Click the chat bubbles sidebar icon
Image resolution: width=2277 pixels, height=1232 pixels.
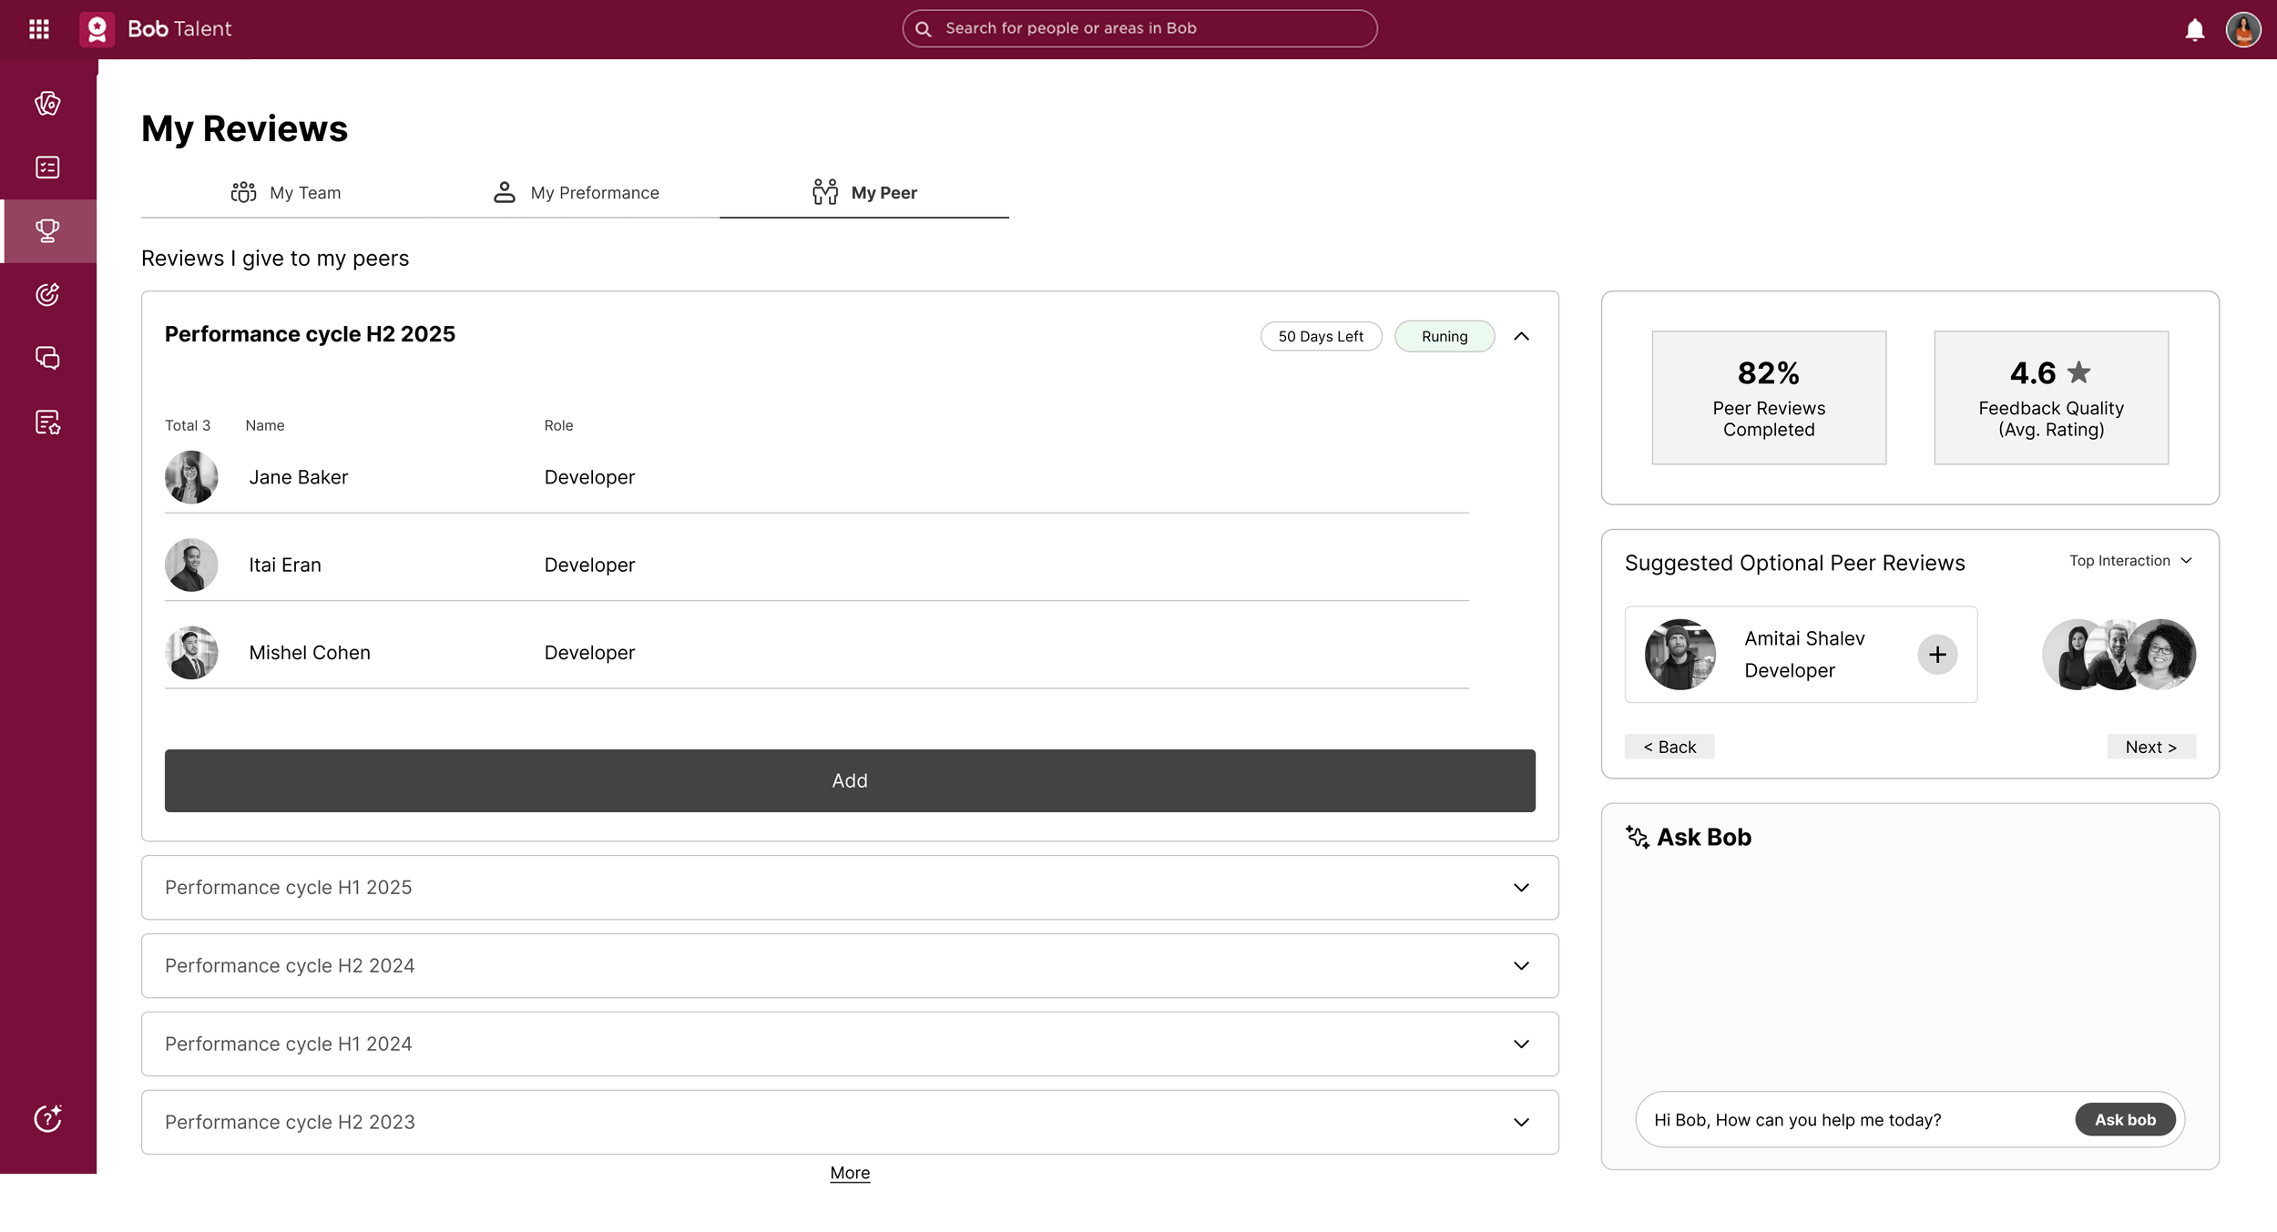[47, 358]
